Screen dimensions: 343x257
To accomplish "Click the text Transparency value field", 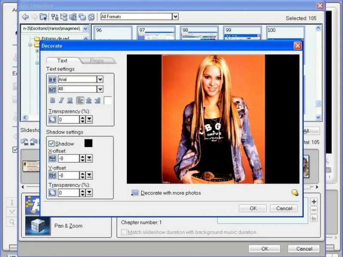I will point(69,120).
